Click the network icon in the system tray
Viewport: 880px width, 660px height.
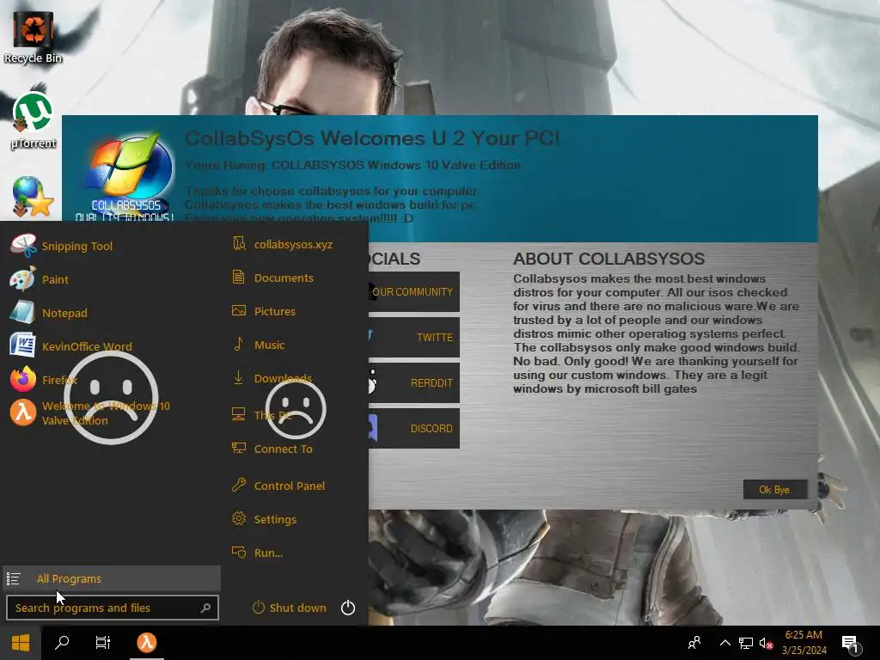pyautogui.click(x=745, y=643)
